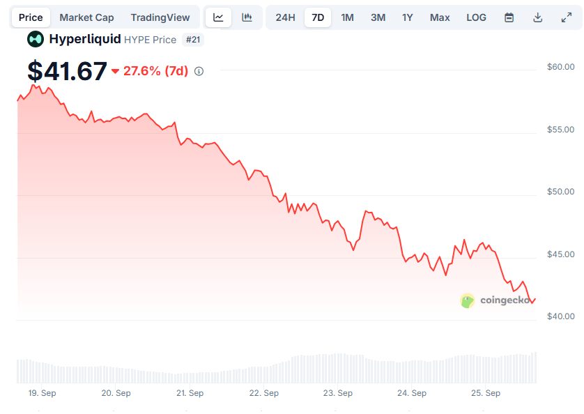Open the info tooltip next to 27.6%
This screenshot has height=414, width=584.
(x=198, y=70)
